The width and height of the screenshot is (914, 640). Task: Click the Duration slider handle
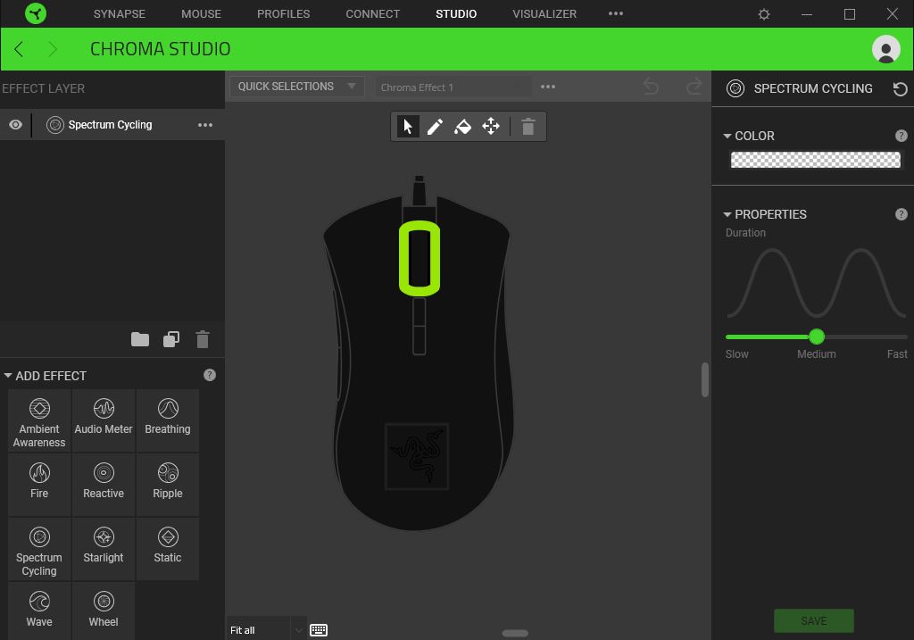[x=817, y=337]
